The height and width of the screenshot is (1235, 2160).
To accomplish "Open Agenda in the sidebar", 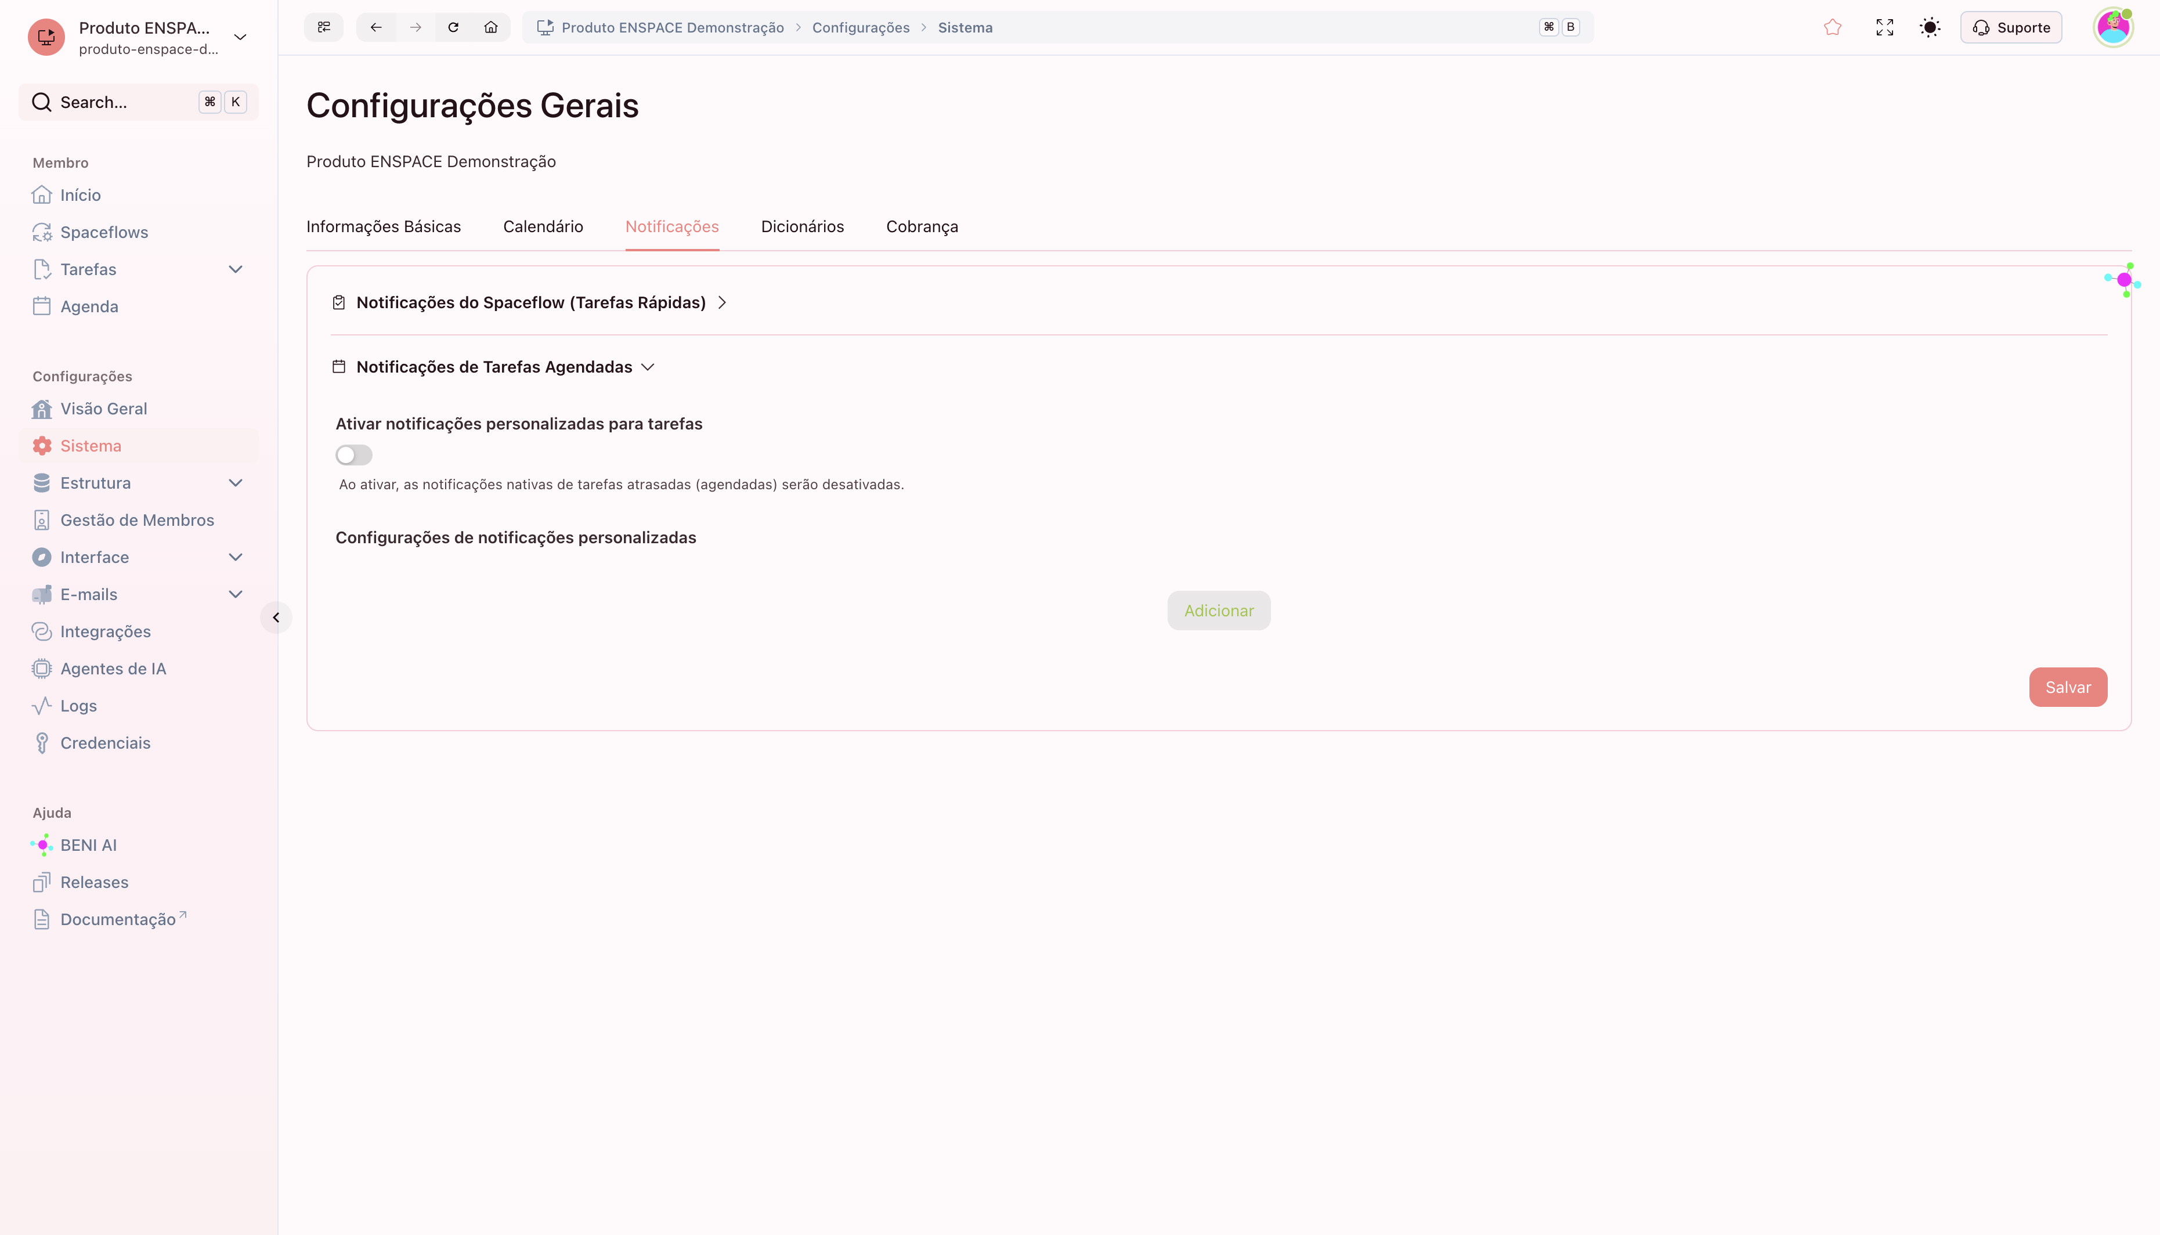I will coord(139,306).
